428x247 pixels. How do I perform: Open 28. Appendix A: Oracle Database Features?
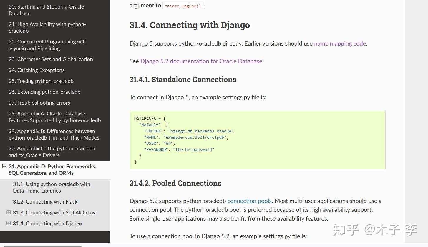click(55, 117)
